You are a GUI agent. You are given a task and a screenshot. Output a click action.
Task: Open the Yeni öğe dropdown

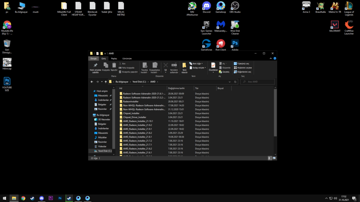pyautogui.click(x=196, y=64)
